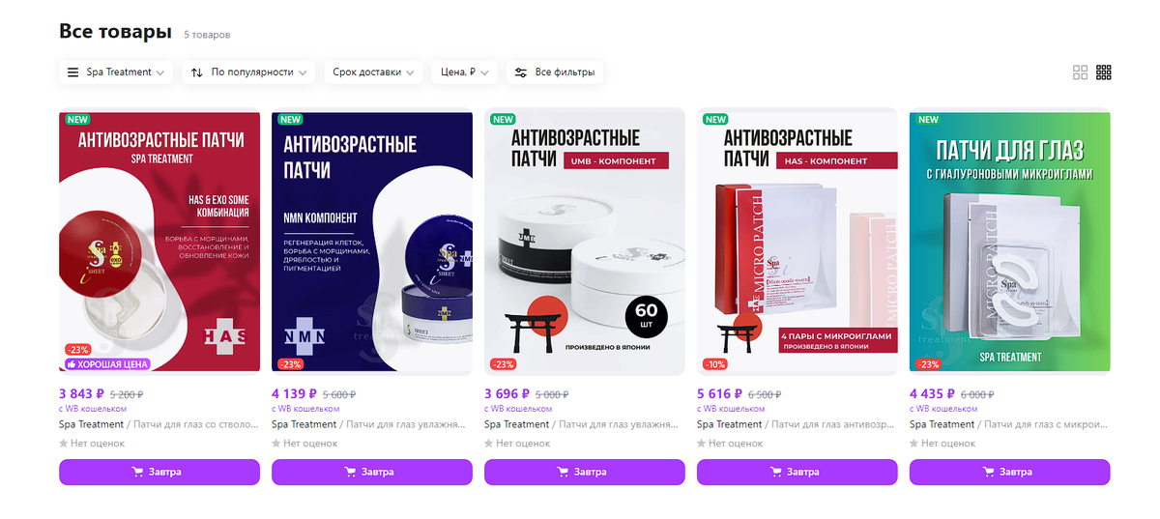
Task: Add the 5 616 ₽ micro patch to cart
Action: coord(797,472)
